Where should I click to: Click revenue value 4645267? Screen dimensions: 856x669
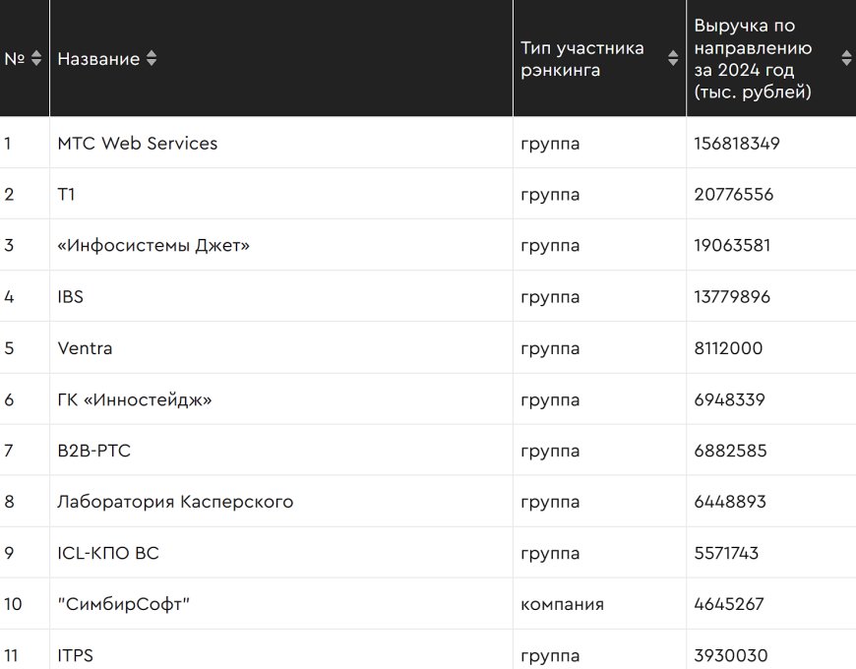(x=729, y=604)
